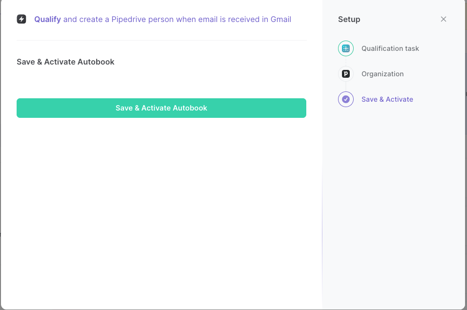This screenshot has height=310, width=467.
Task: Select the Save & Activate step label
Action: pyautogui.click(x=387, y=99)
